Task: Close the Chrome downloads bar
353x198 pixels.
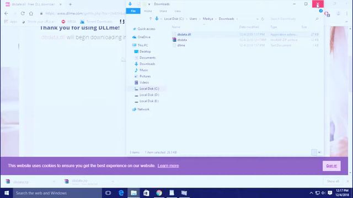Action: [x=348, y=181]
